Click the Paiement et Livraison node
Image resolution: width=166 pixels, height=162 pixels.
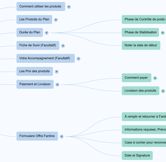pos(35,84)
